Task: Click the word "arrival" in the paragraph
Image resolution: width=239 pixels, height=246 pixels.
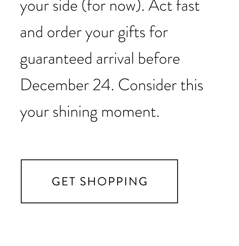Action: [x=115, y=58]
